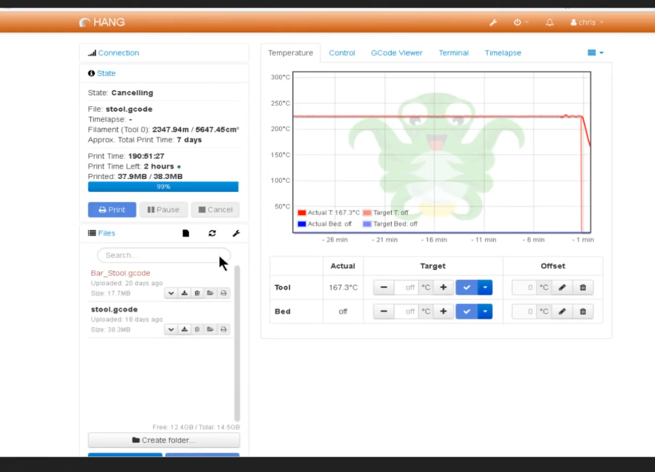Click the notification bell icon

(550, 22)
